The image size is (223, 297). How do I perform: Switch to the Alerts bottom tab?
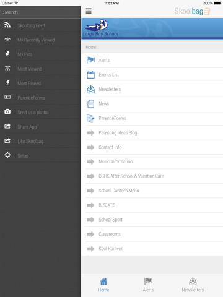(x=148, y=285)
